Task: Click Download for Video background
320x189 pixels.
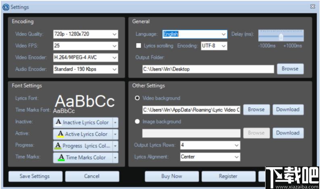Action: (288, 110)
